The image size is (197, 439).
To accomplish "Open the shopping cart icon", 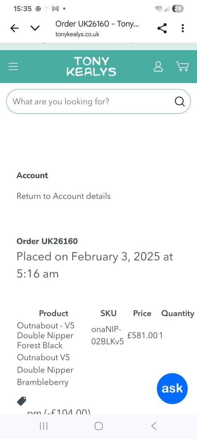I will click(x=182, y=66).
